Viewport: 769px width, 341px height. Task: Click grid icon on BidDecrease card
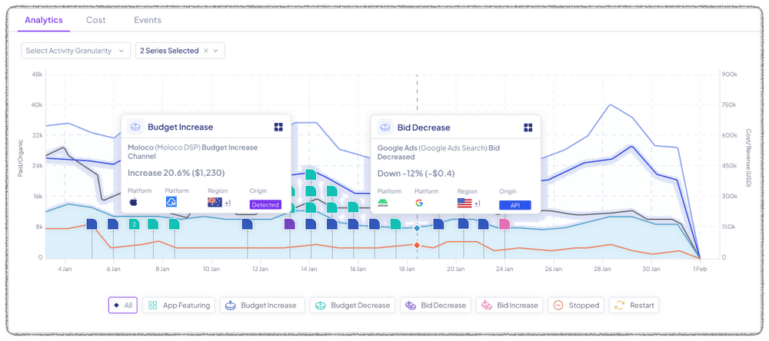[528, 127]
